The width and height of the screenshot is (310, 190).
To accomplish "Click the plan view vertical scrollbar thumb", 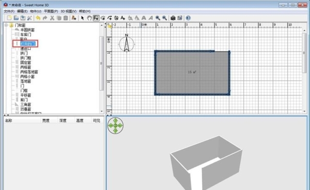I will click(x=304, y=53).
